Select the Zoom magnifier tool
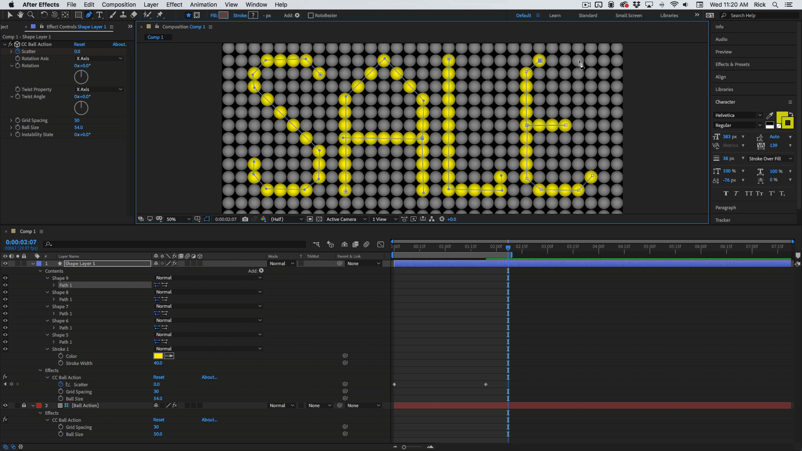This screenshot has width=802, height=451. (30, 15)
